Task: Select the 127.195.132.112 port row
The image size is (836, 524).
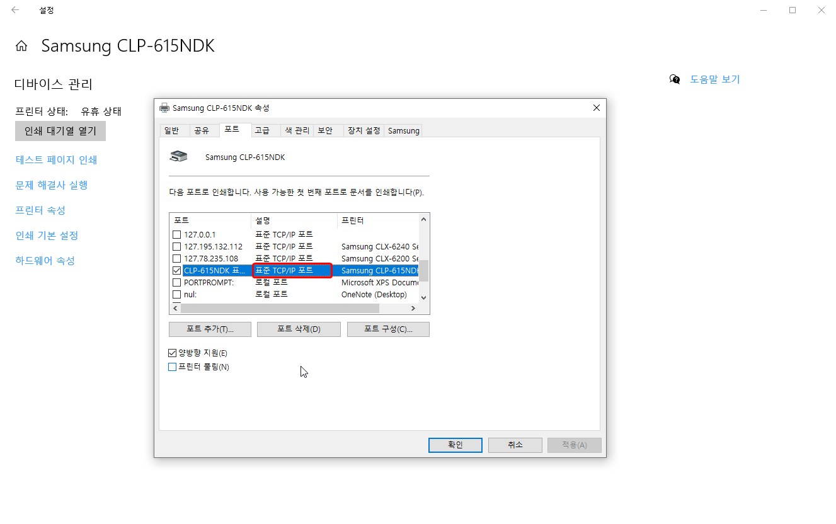Action: click(x=213, y=246)
